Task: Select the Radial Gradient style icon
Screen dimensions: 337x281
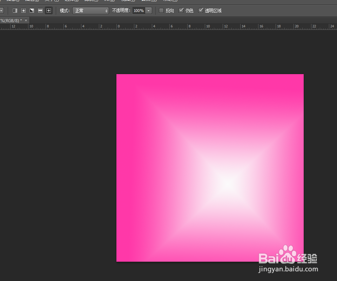Action: click(23, 11)
